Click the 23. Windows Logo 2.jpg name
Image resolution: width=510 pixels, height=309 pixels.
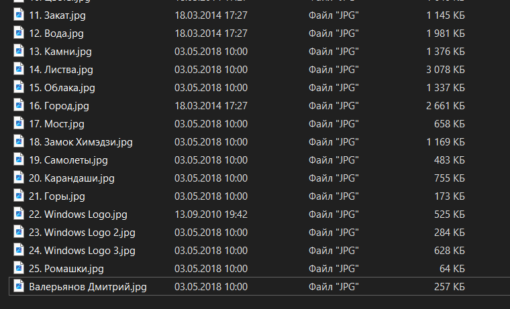click(83, 232)
